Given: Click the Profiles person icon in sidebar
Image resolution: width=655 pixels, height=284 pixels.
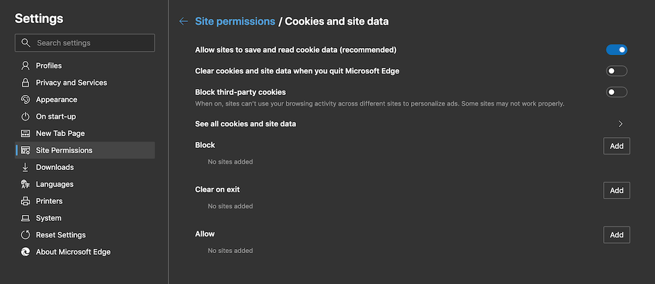Looking at the screenshot, I should tap(25, 65).
